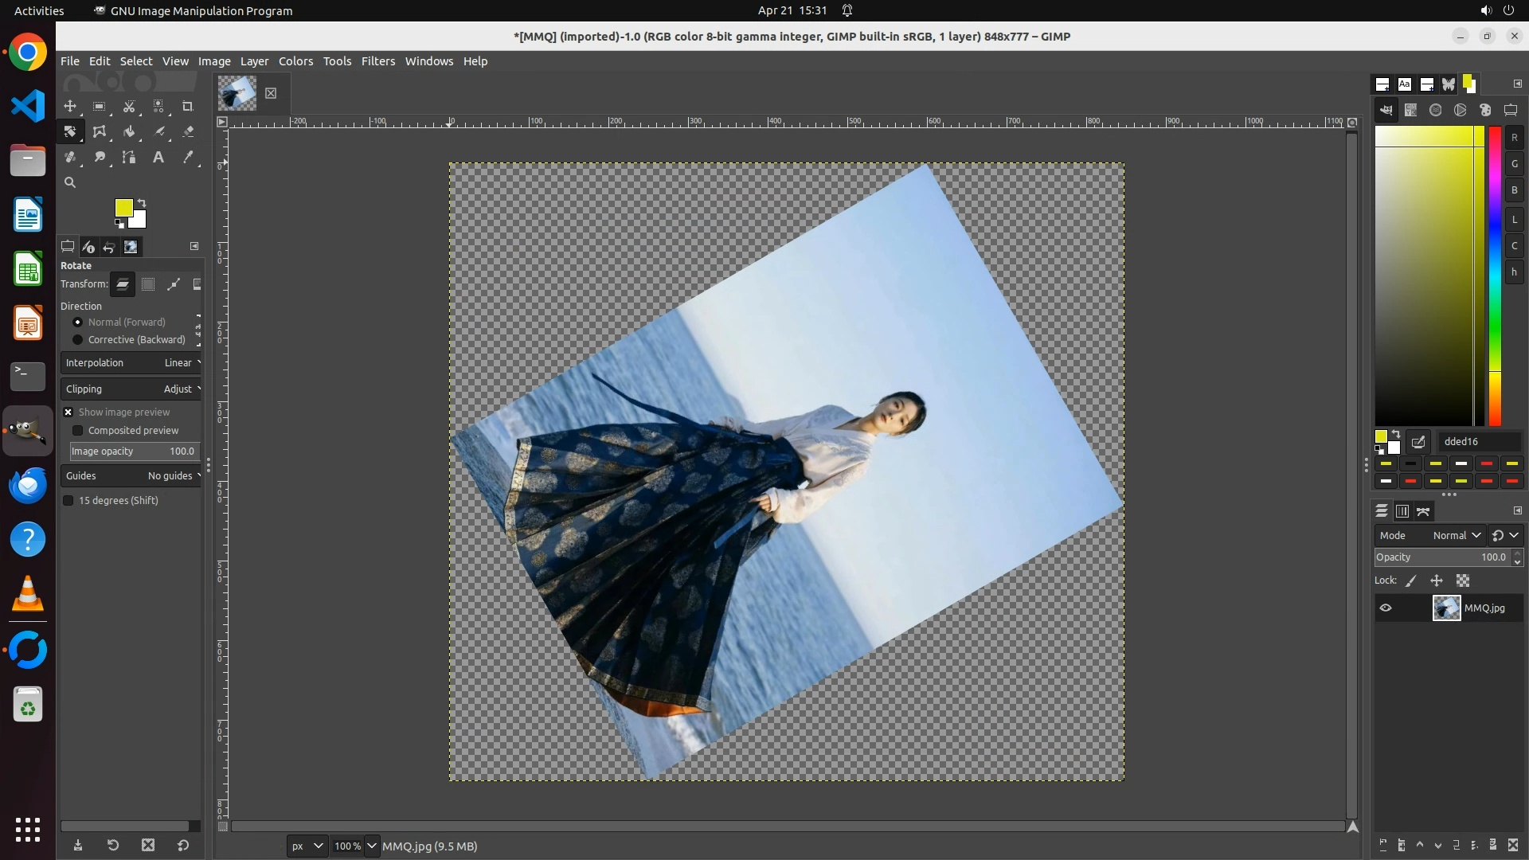
Task: Select the Eraser tool
Action: (188, 132)
